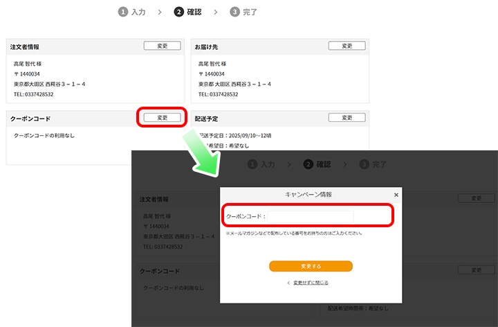Click the step 1 入力 circle in top stepper
498x327 pixels.
123,12
